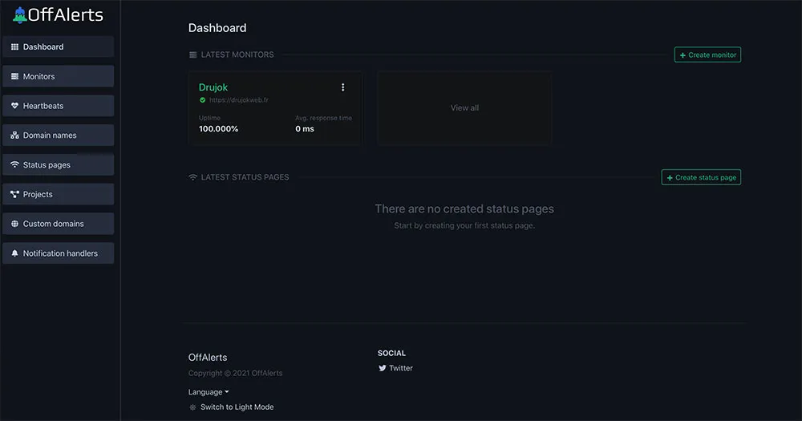802x421 pixels.
Task: Click the Custom domains globe icon
Action: coord(14,224)
